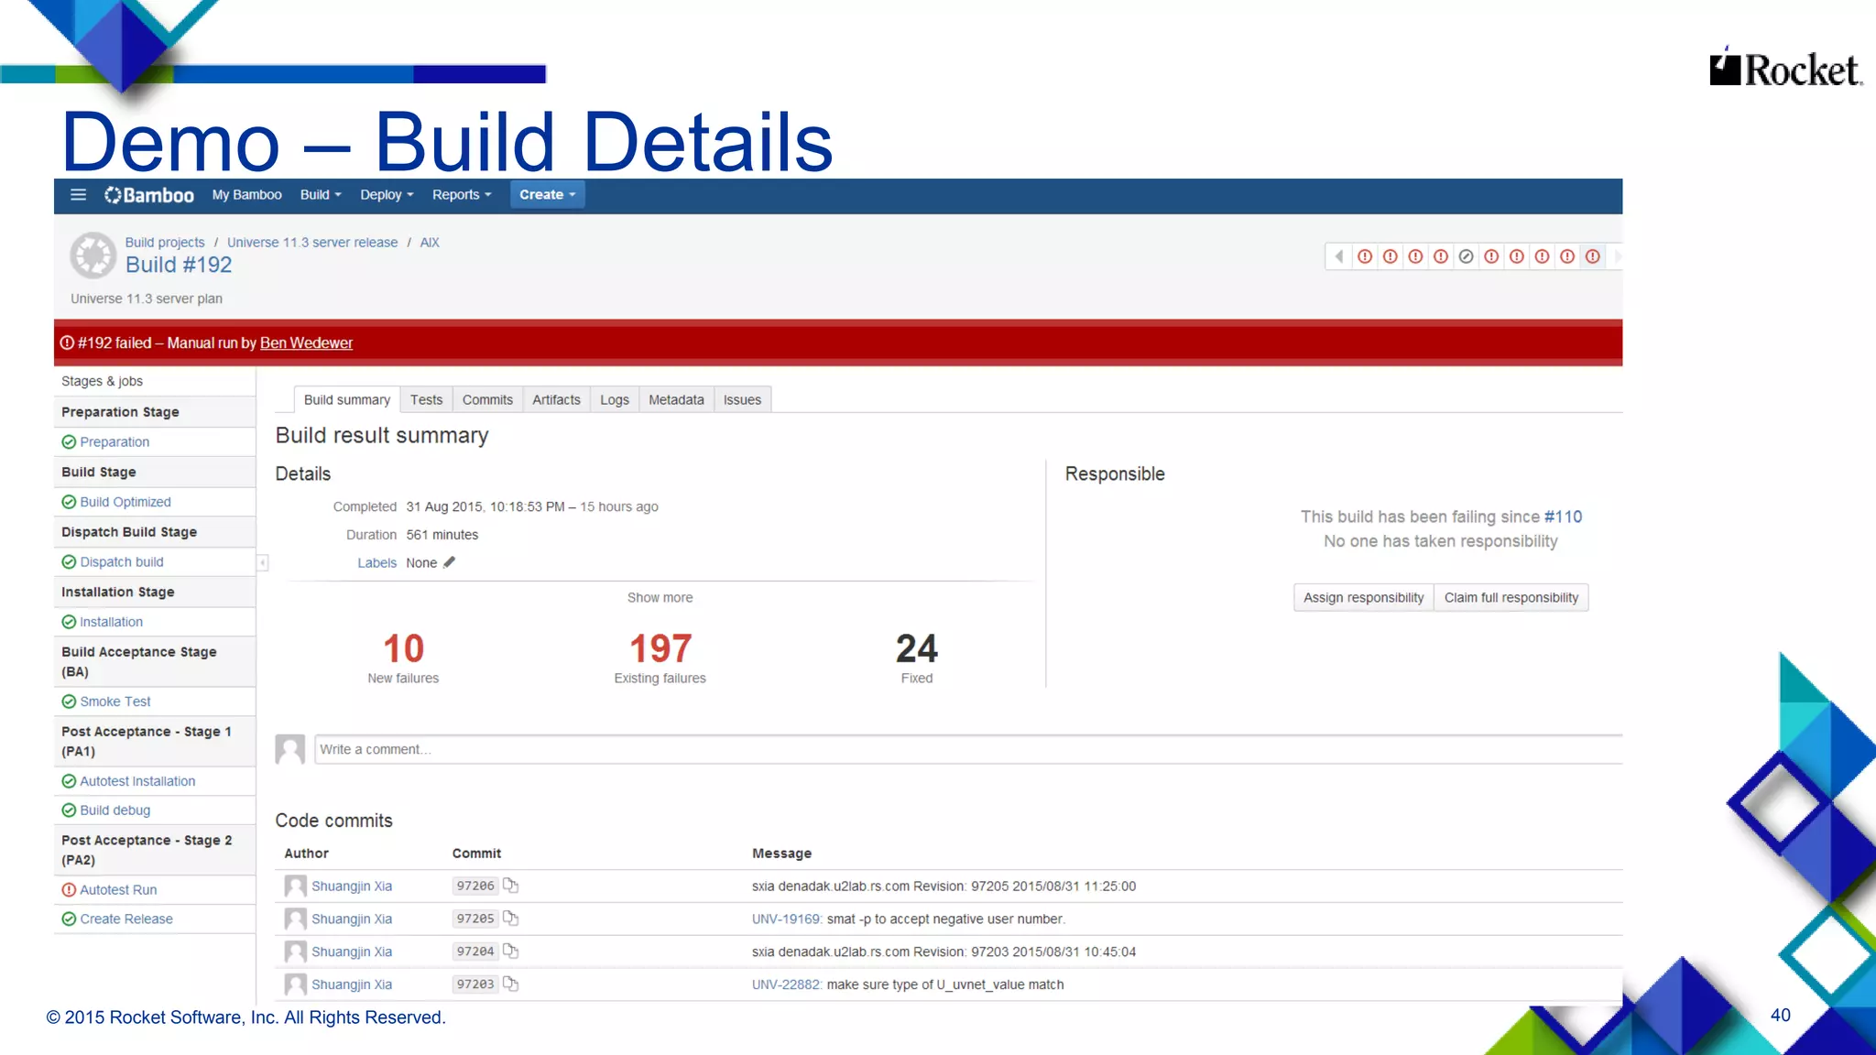The height and width of the screenshot is (1055, 1876).
Task: Open build #110 link
Action: click(x=1563, y=517)
